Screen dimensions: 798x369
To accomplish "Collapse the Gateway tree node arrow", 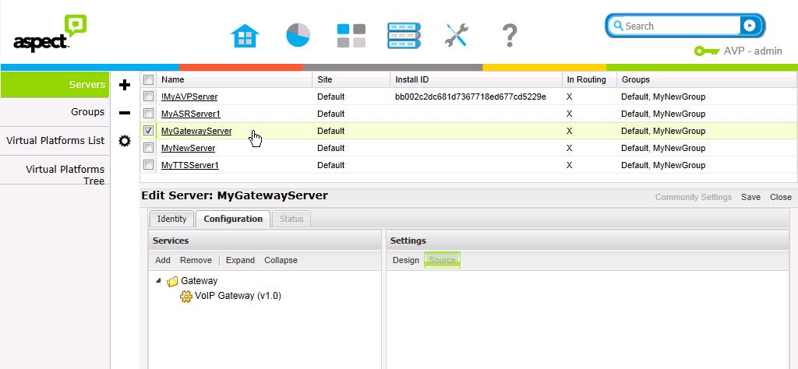I will (x=159, y=281).
